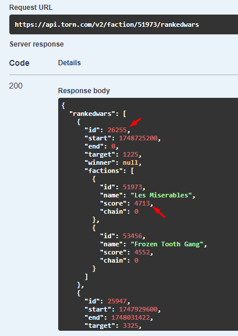Click the "rankedwars" key in the JSON
Viewport: 238px width, 336px height.
click(x=93, y=114)
